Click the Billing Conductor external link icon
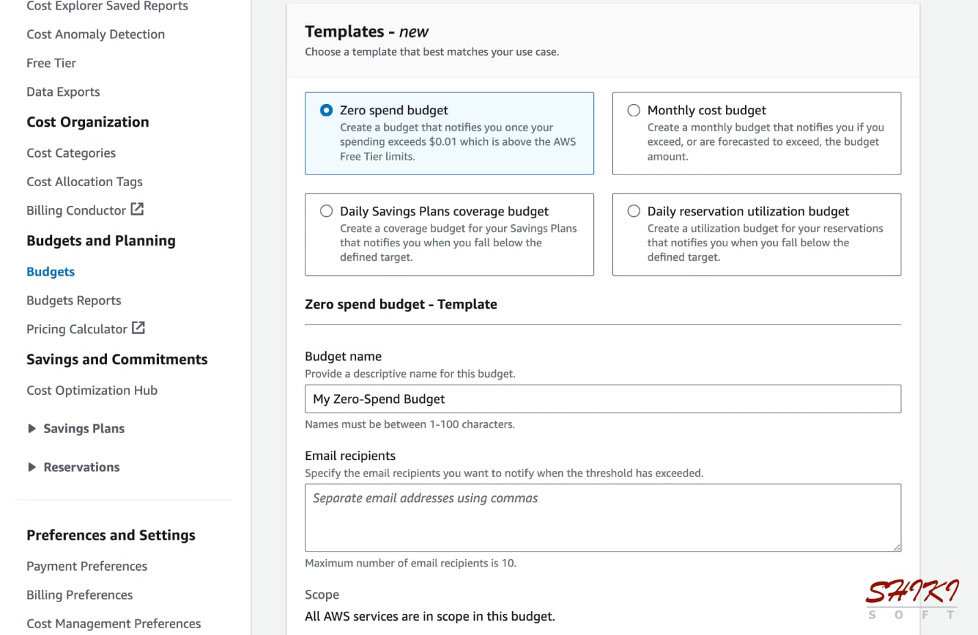 (137, 209)
